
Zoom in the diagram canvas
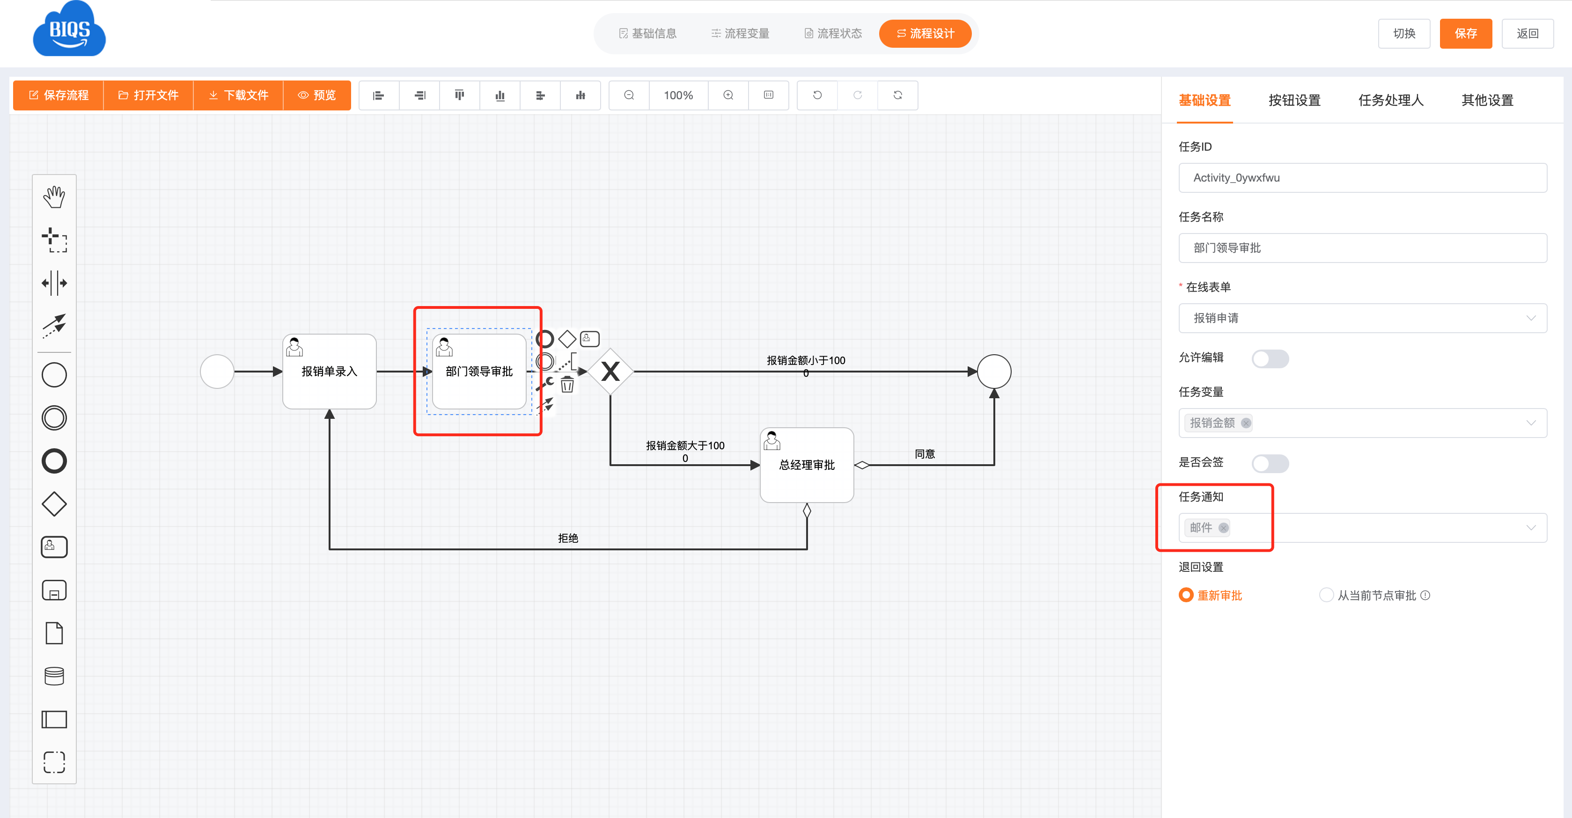coord(728,95)
